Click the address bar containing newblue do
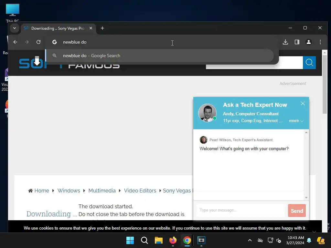 point(163,42)
